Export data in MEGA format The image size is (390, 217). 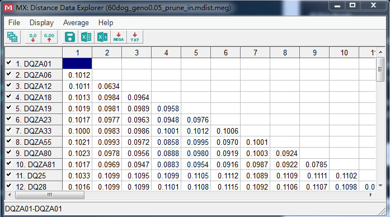tap(119, 37)
